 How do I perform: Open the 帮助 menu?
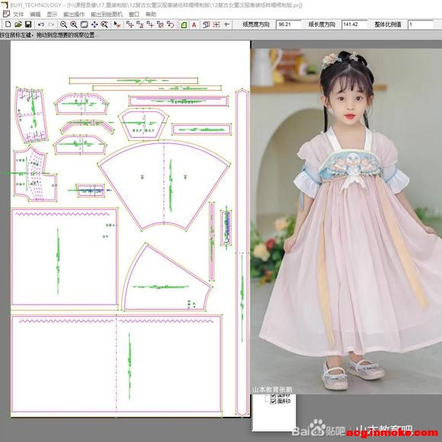(x=151, y=14)
